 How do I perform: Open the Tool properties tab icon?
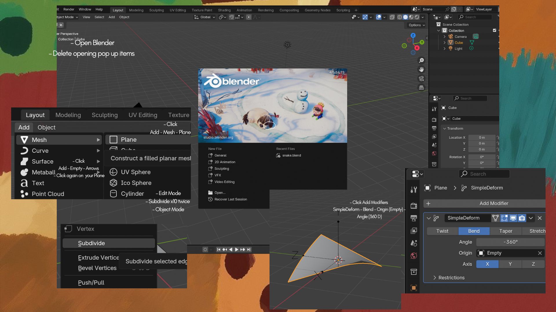414,190
